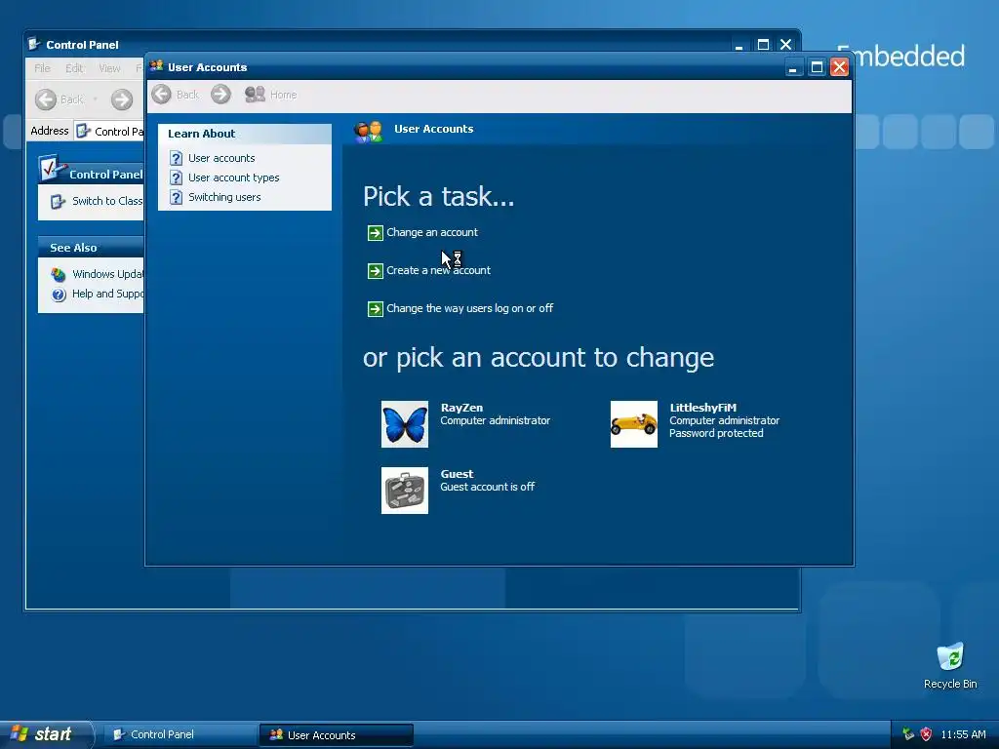999x749 pixels.
Task: Open the User account types help topic
Action: (x=234, y=177)
